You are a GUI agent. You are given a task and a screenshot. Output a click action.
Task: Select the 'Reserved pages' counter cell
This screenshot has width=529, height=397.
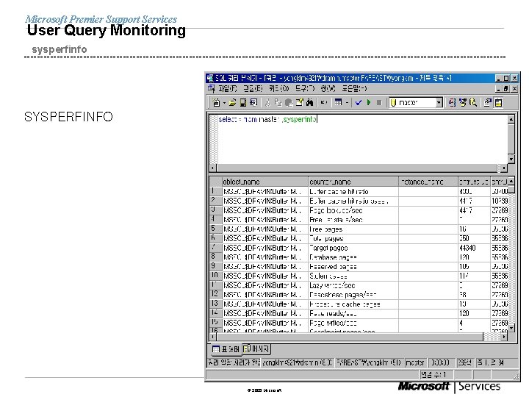353,267
